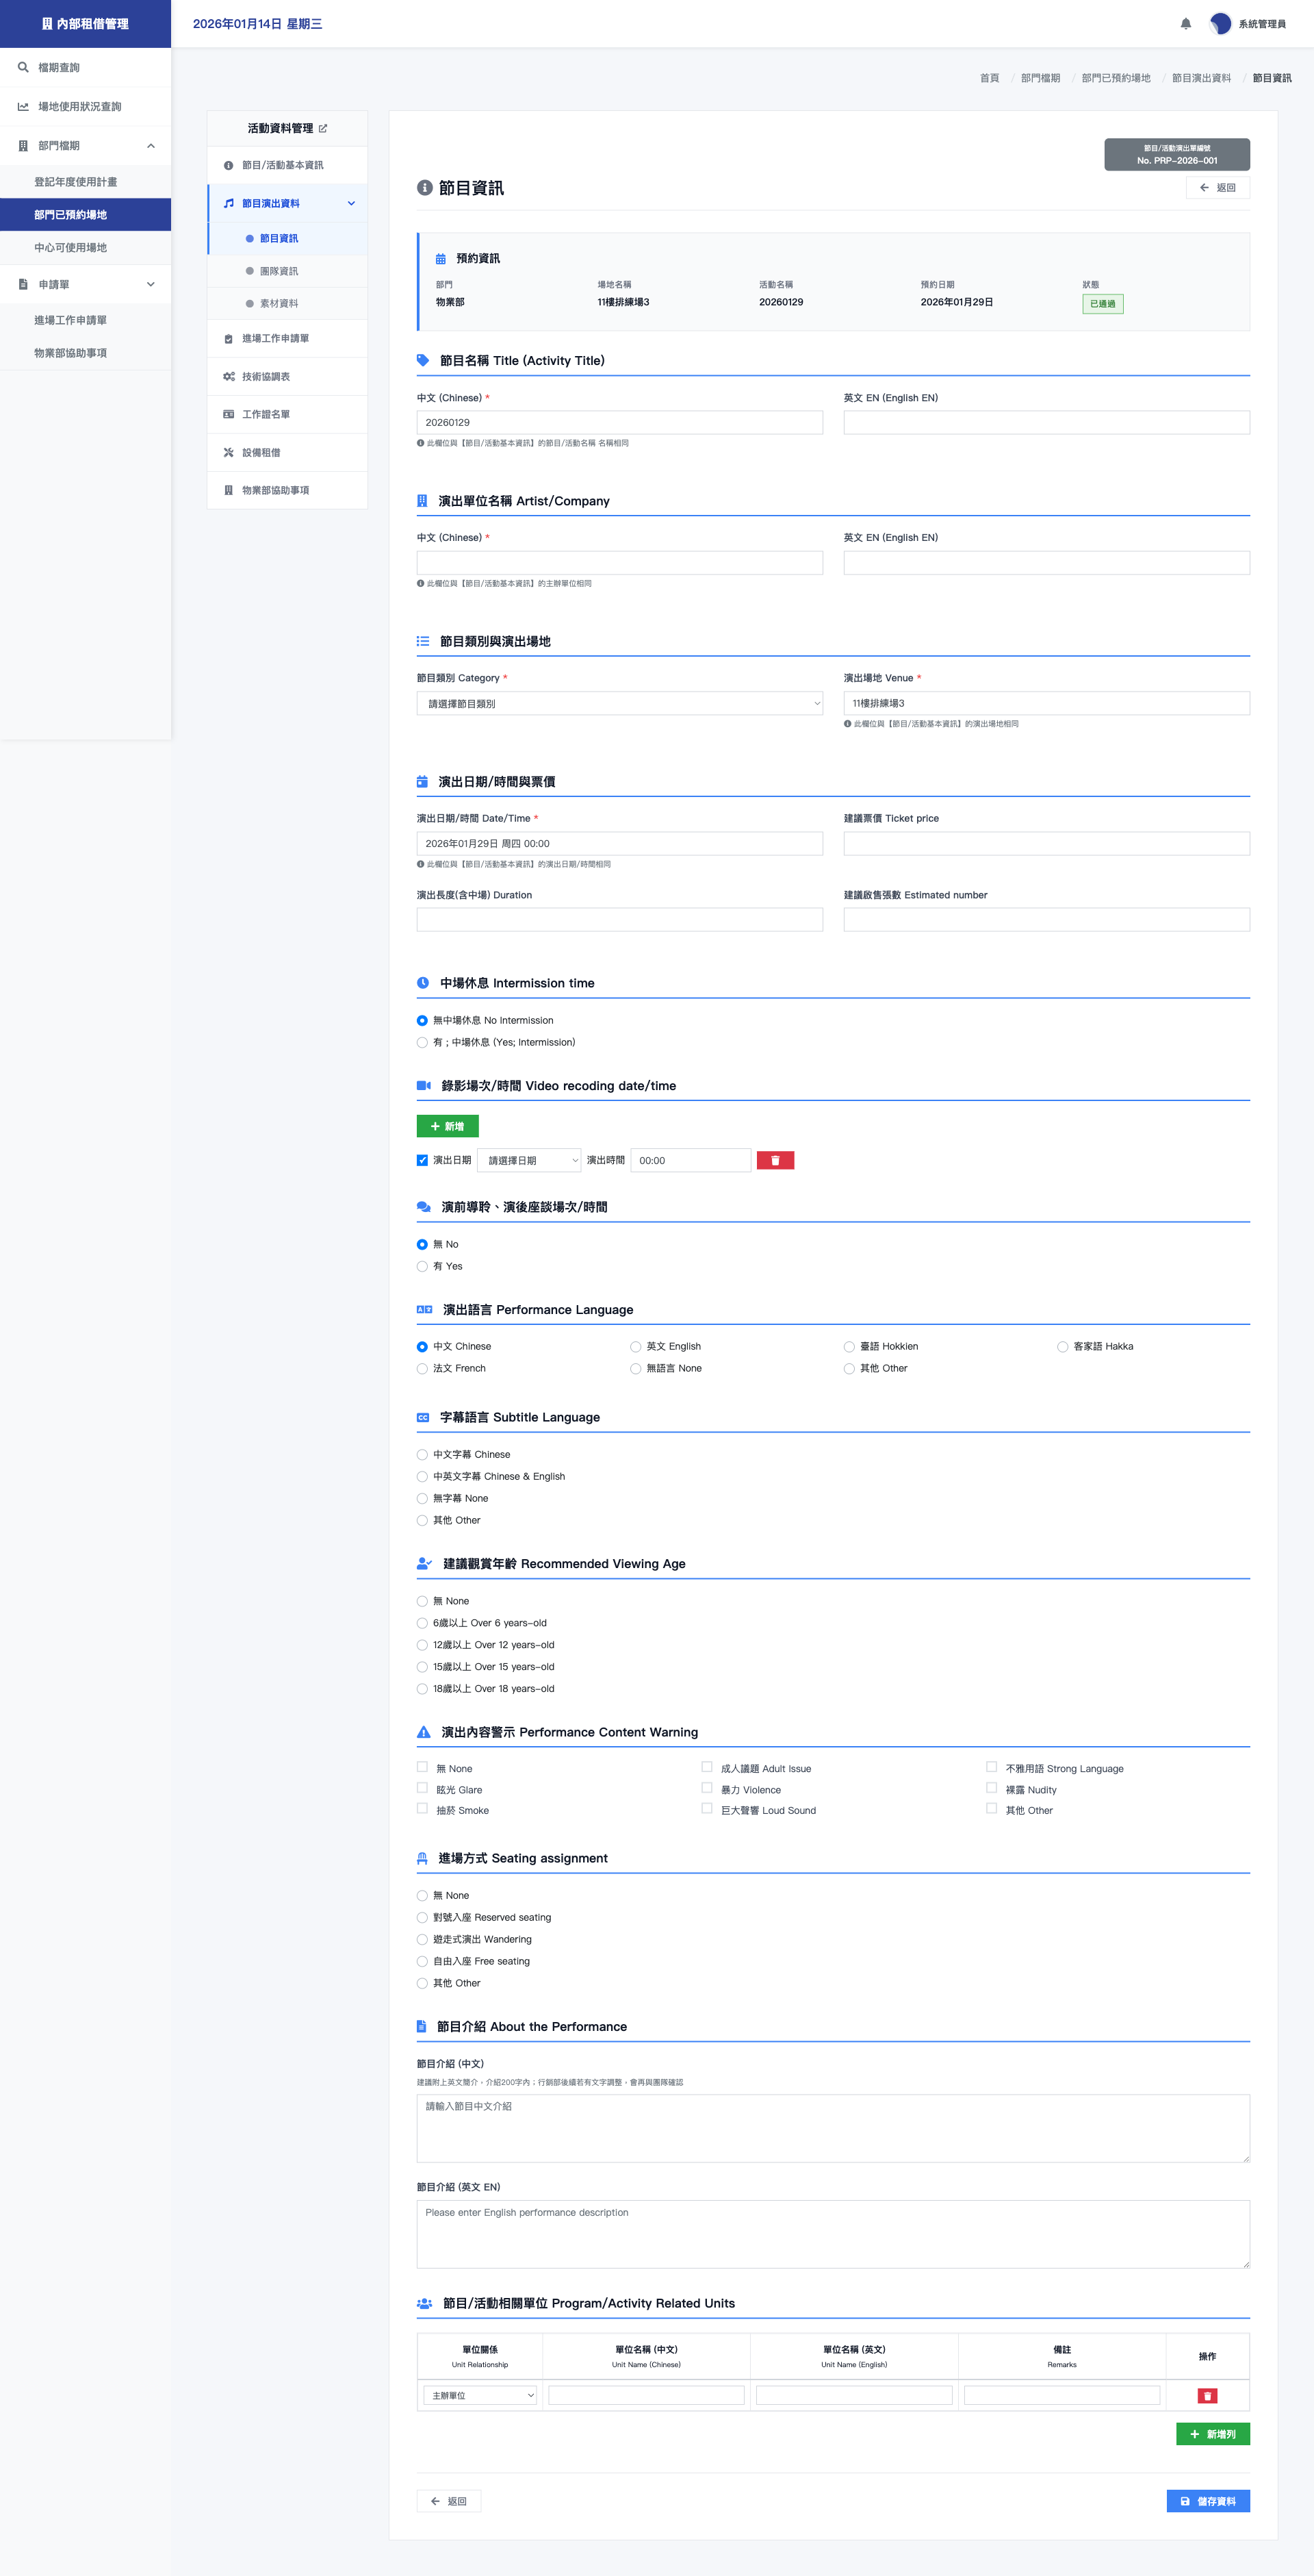Click the 技術協調表 gears icon

tap(229, 377)
